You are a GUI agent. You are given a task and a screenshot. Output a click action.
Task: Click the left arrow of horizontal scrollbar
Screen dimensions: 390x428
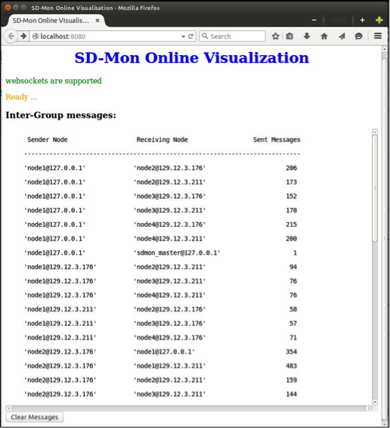point(9,408)
